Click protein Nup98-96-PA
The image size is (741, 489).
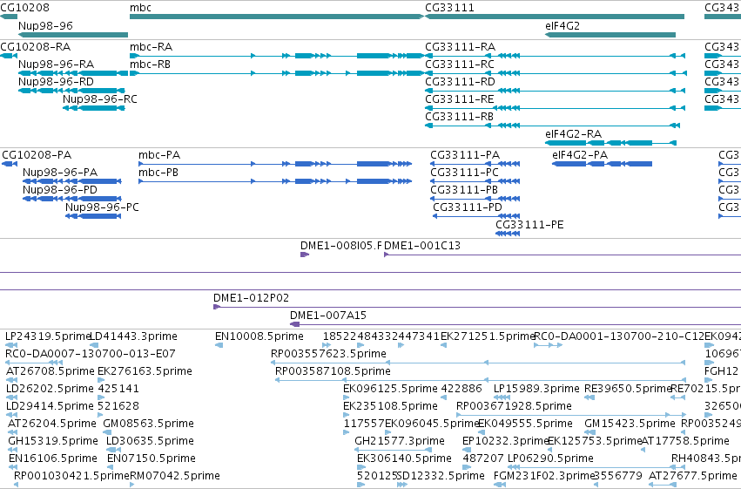(x=71, y=181)
